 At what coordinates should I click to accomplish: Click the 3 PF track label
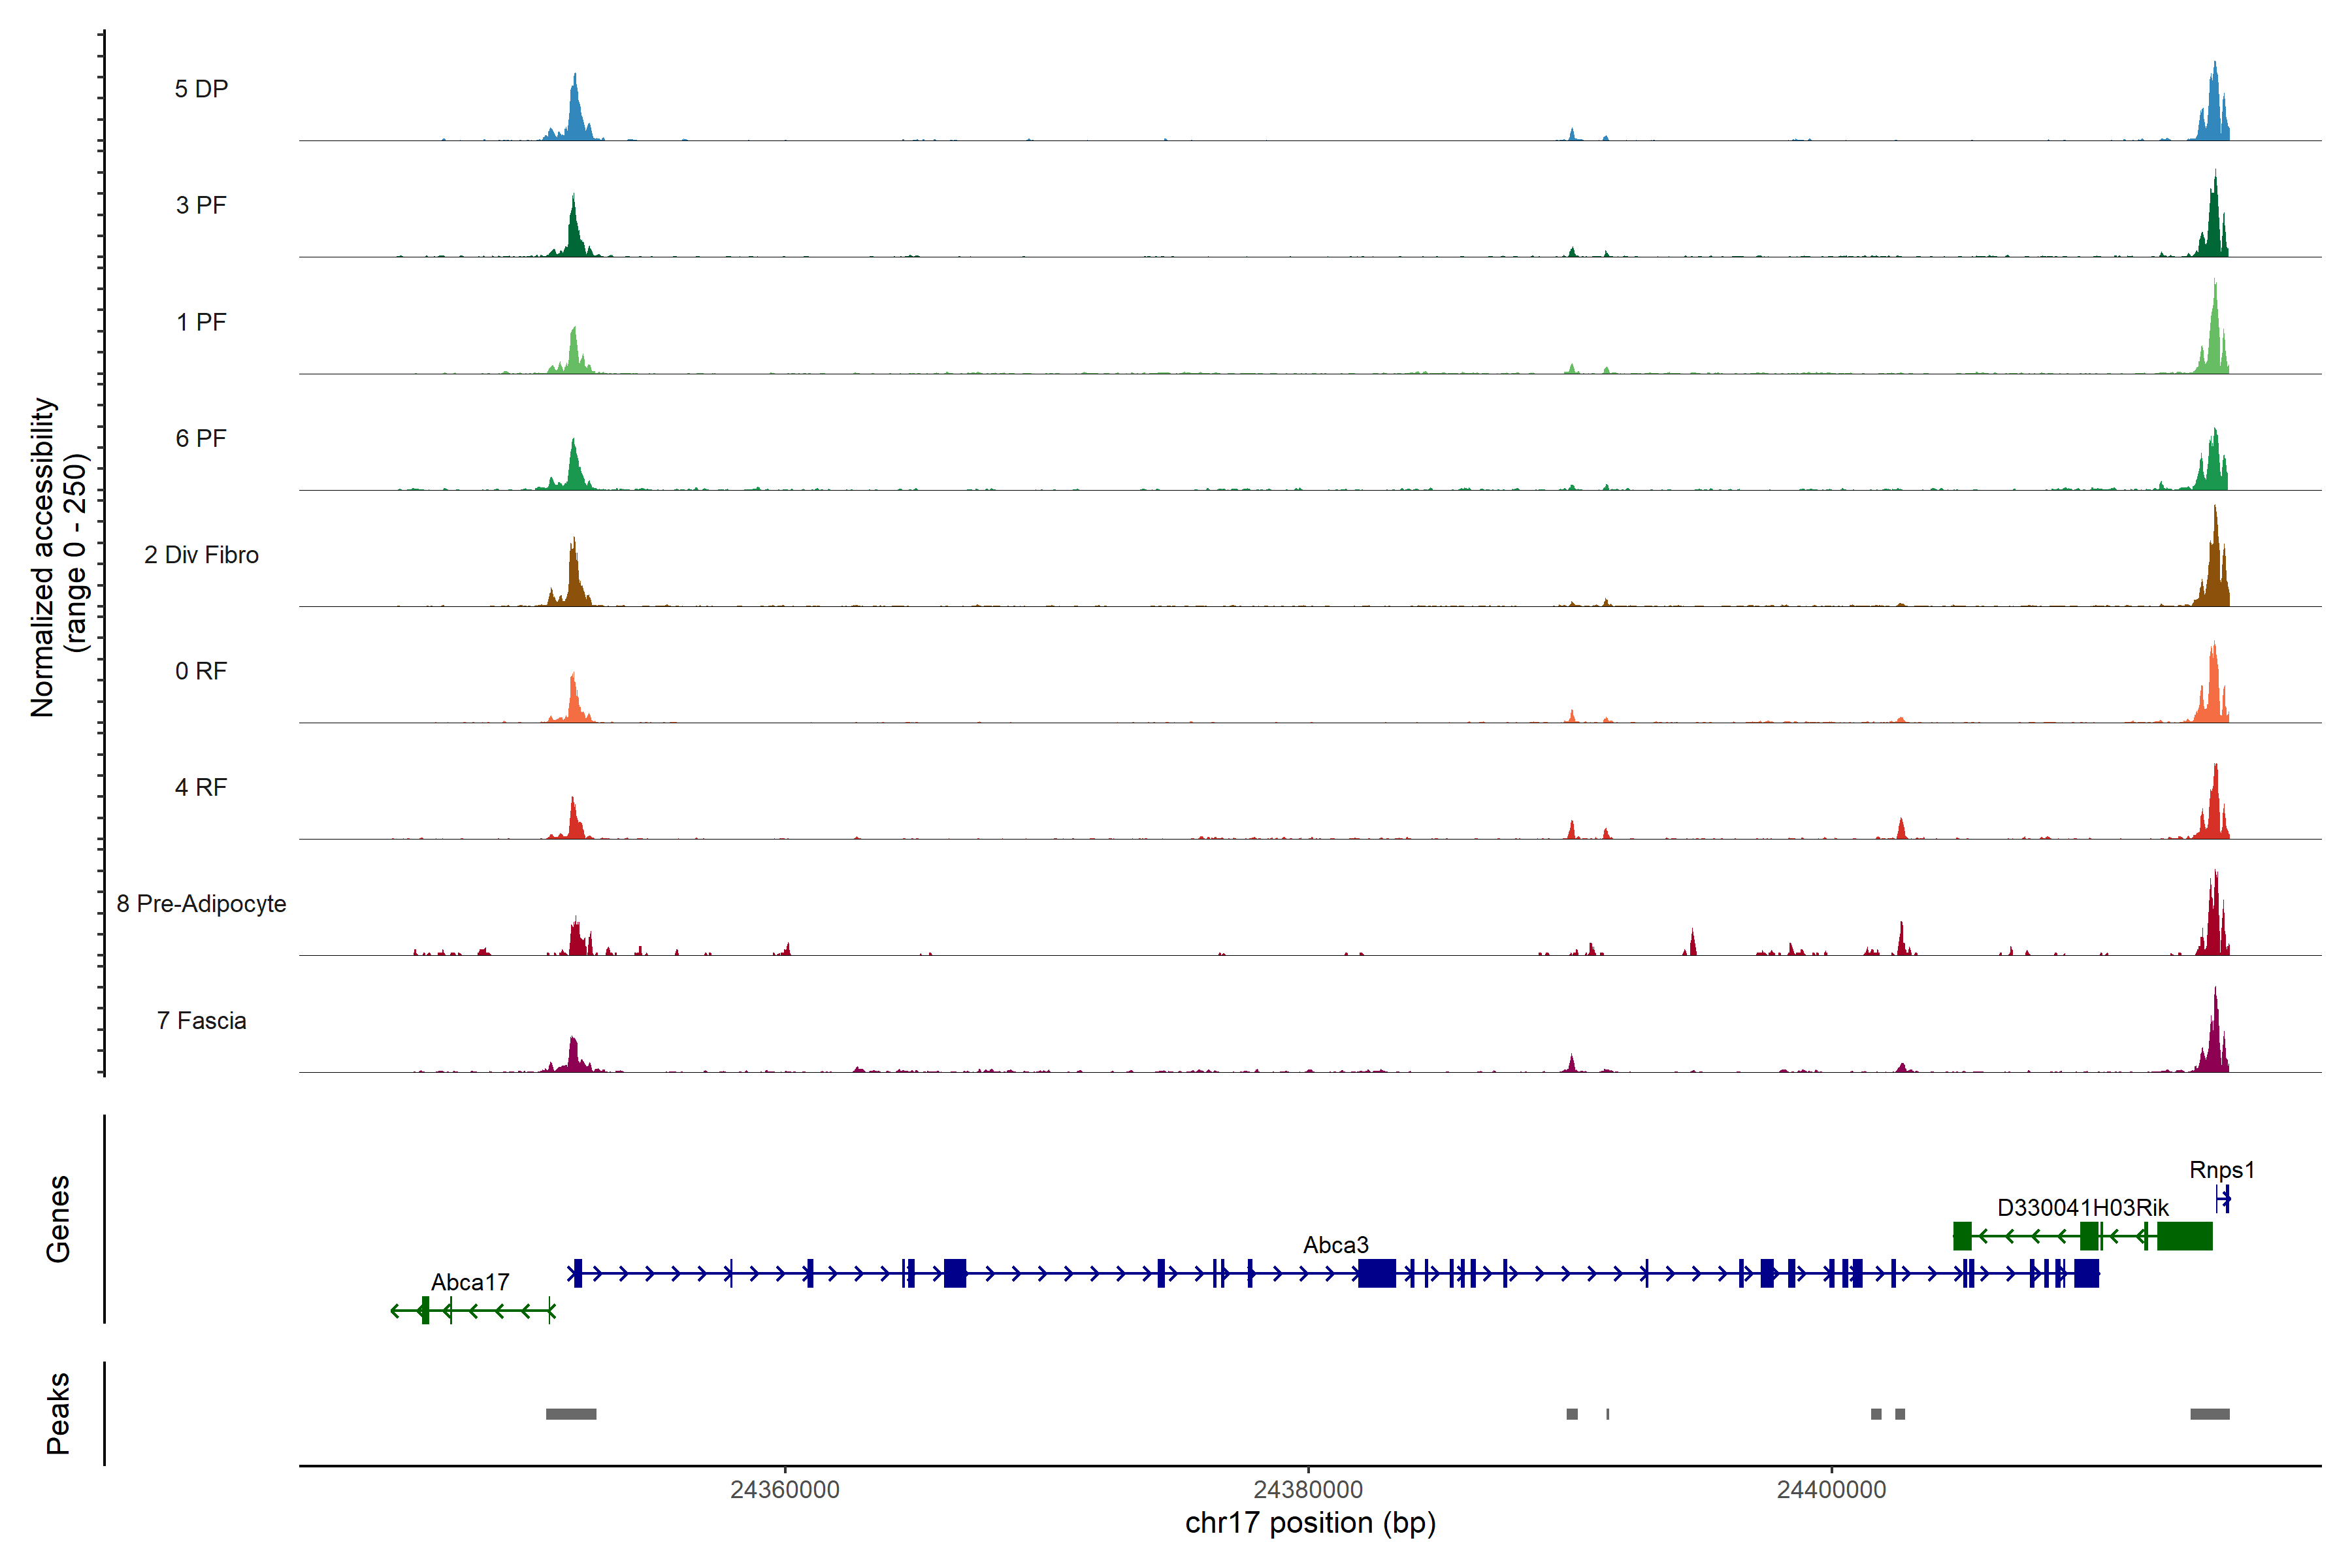201,205
